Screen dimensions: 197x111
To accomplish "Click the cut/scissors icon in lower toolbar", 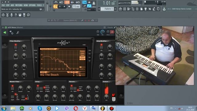I will 7,15.
